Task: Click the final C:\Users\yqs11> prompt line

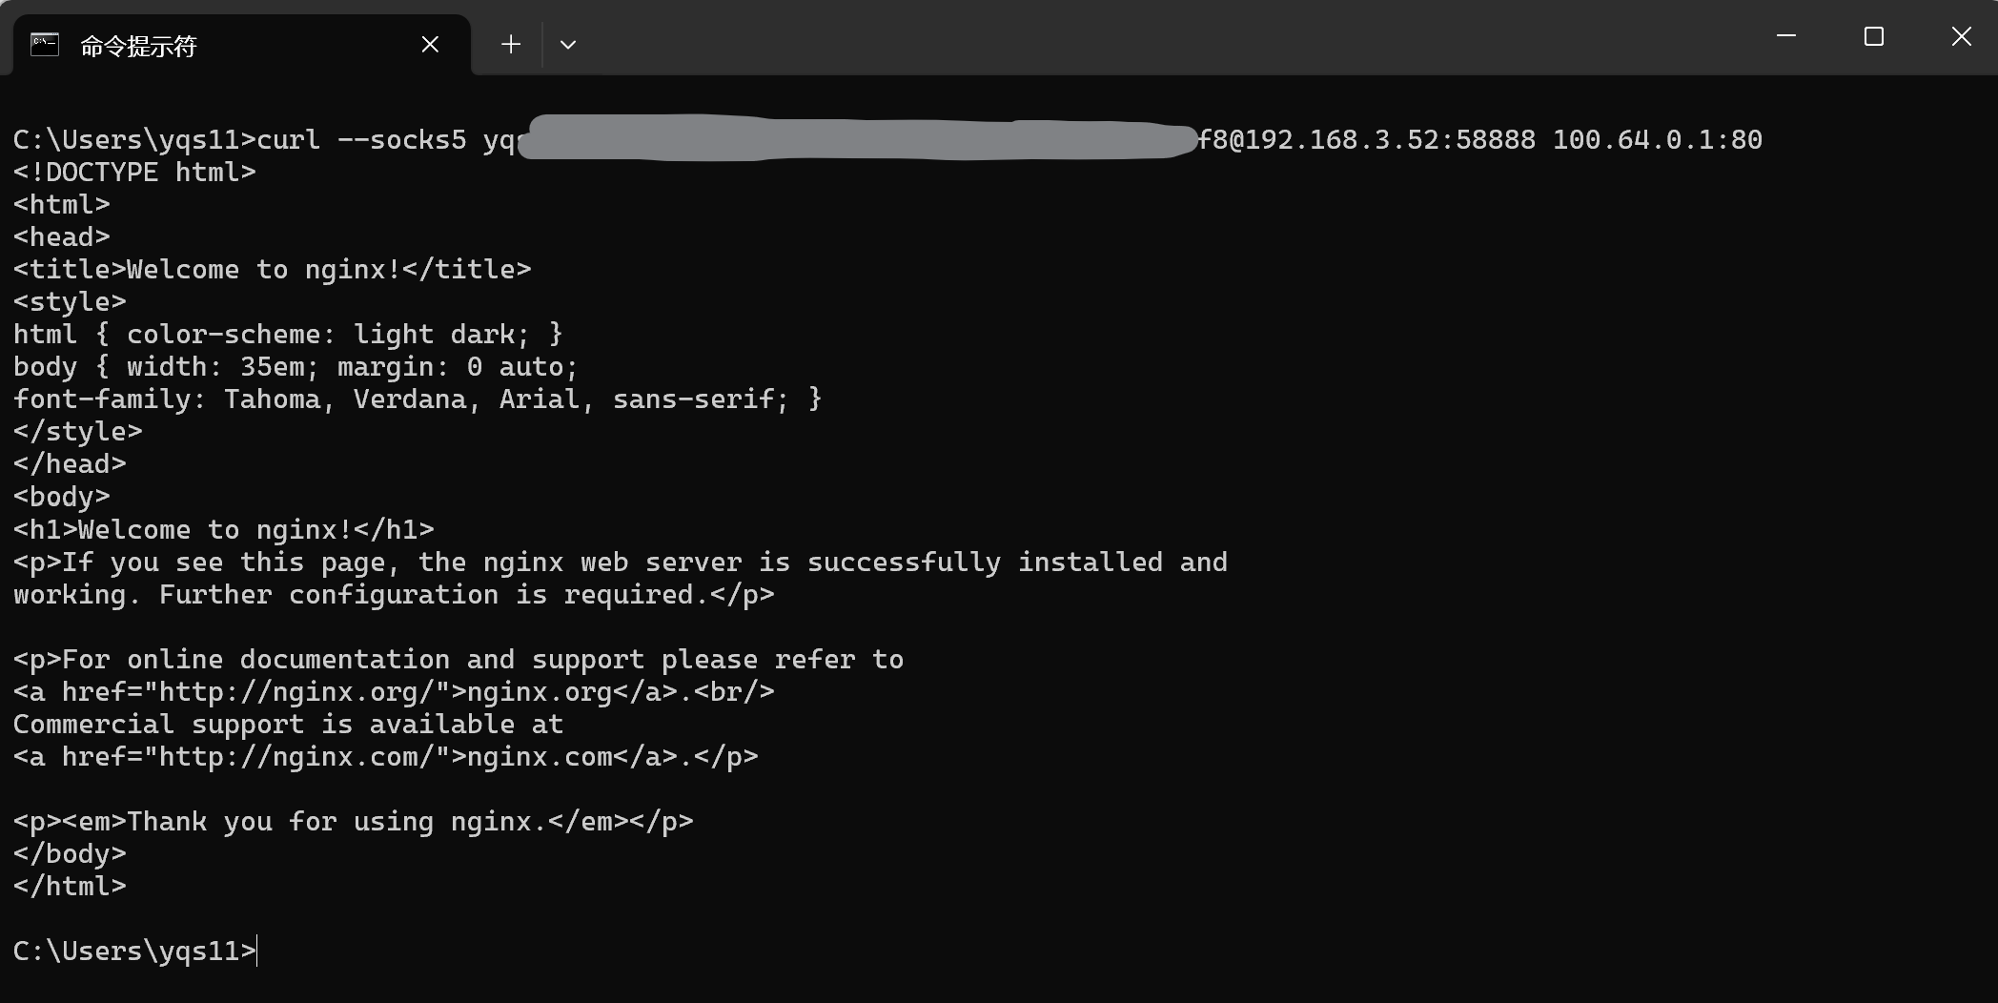Action: 134,951
